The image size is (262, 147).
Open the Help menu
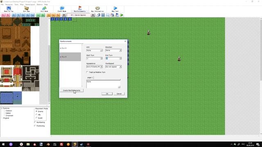(46, 4)
